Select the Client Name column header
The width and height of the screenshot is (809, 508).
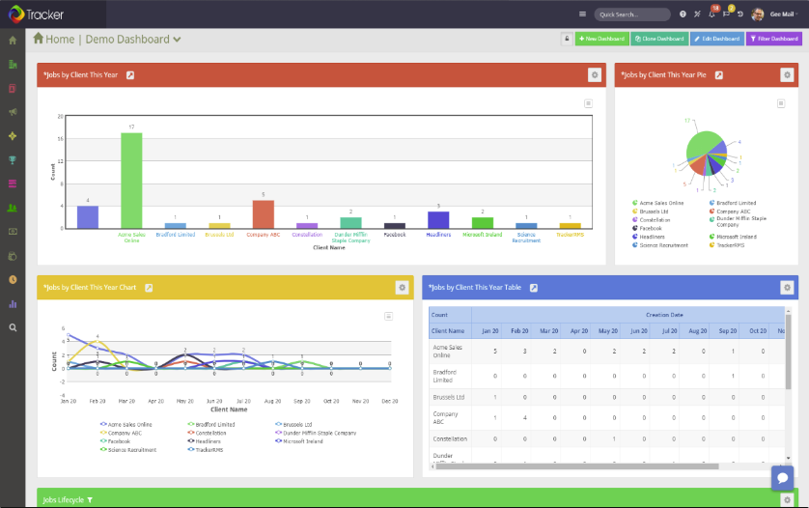pyautogui.click(x=448, y=331)
